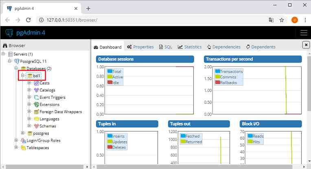Open the Dependents tab
Screen dimensions: 311x169
coord(261,47)
